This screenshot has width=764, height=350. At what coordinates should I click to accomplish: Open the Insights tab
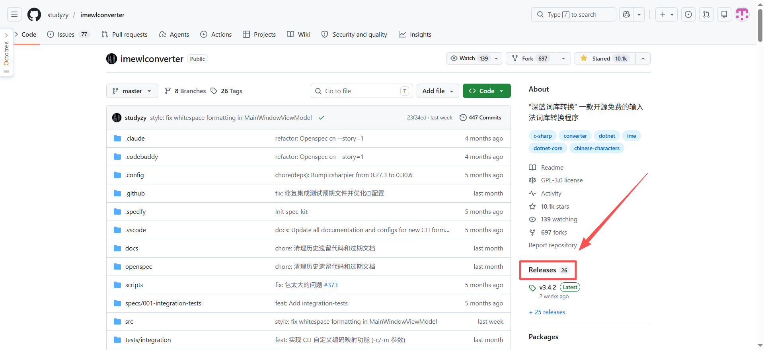click(x=415, y=35)
